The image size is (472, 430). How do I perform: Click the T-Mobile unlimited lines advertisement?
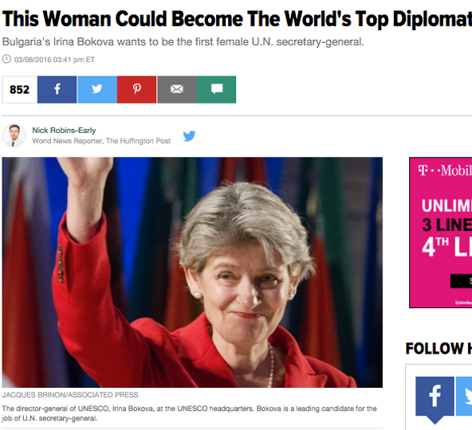tap(440, 233)
